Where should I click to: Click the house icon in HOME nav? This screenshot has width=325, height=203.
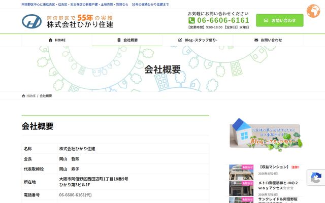pos(50,40)
